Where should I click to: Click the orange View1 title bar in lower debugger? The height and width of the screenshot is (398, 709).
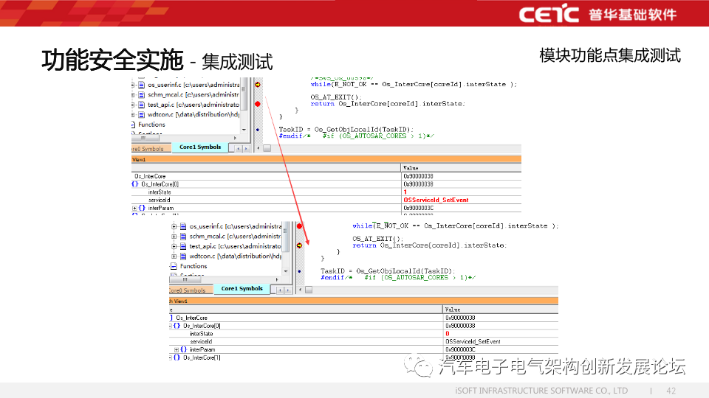tap(363, 301)
